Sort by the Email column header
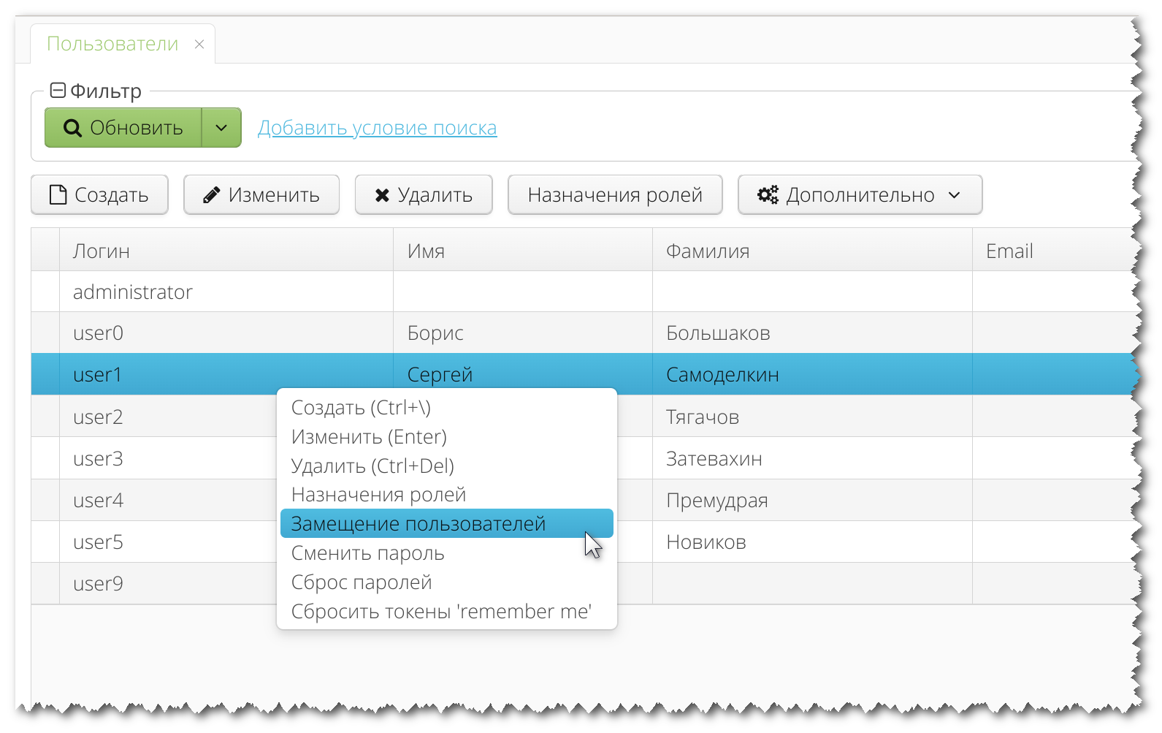Image resolution: width=1162 pixels, height=733 pixels. [1052, 251]
